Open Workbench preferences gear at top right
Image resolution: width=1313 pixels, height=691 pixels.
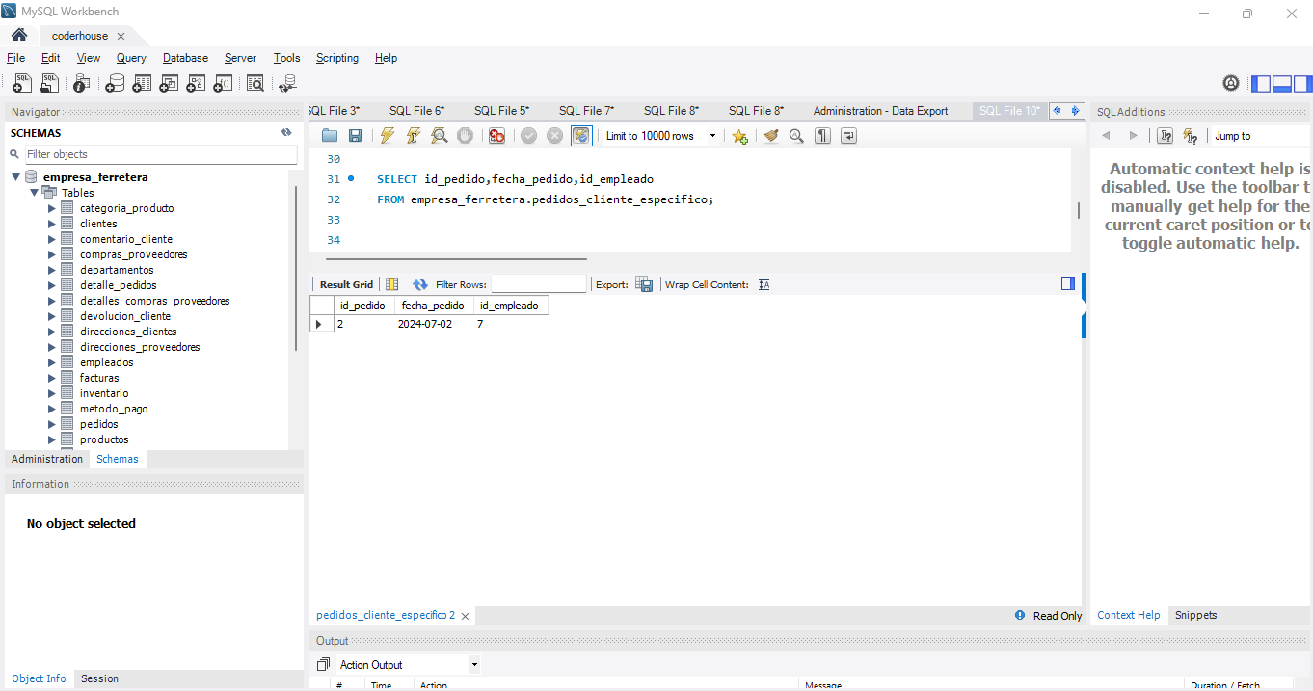[x=1231, y=83]
